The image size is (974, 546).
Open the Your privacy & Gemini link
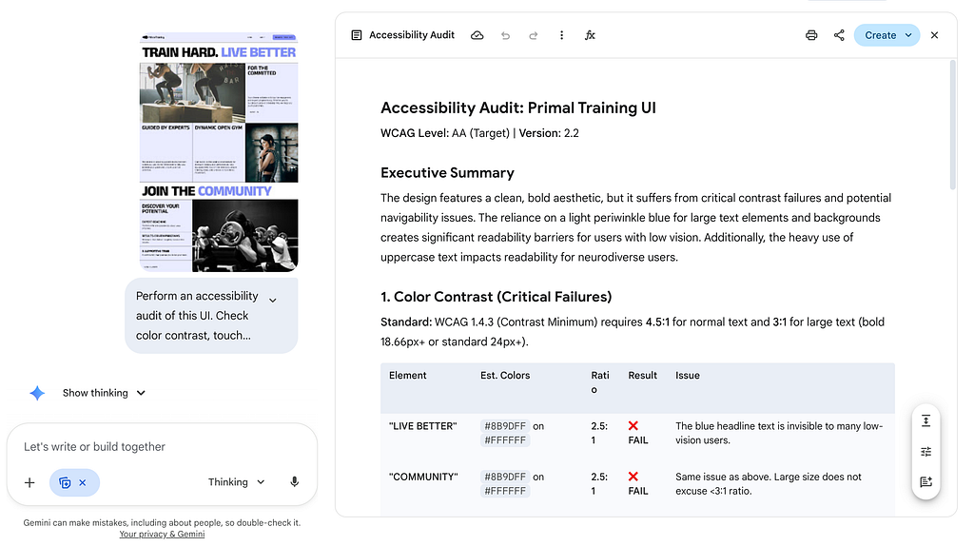tap(162, 535)
